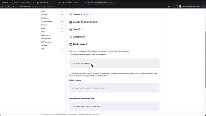206x116 pixels.
Task: Click the Debian logo icon
Action: (x=71, y=15)
